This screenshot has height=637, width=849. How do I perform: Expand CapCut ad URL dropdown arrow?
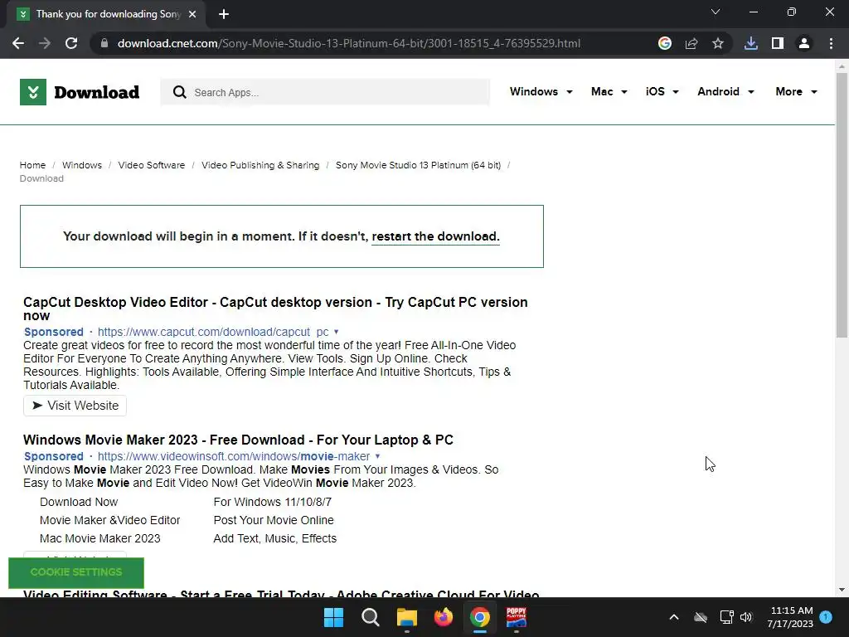337,332
